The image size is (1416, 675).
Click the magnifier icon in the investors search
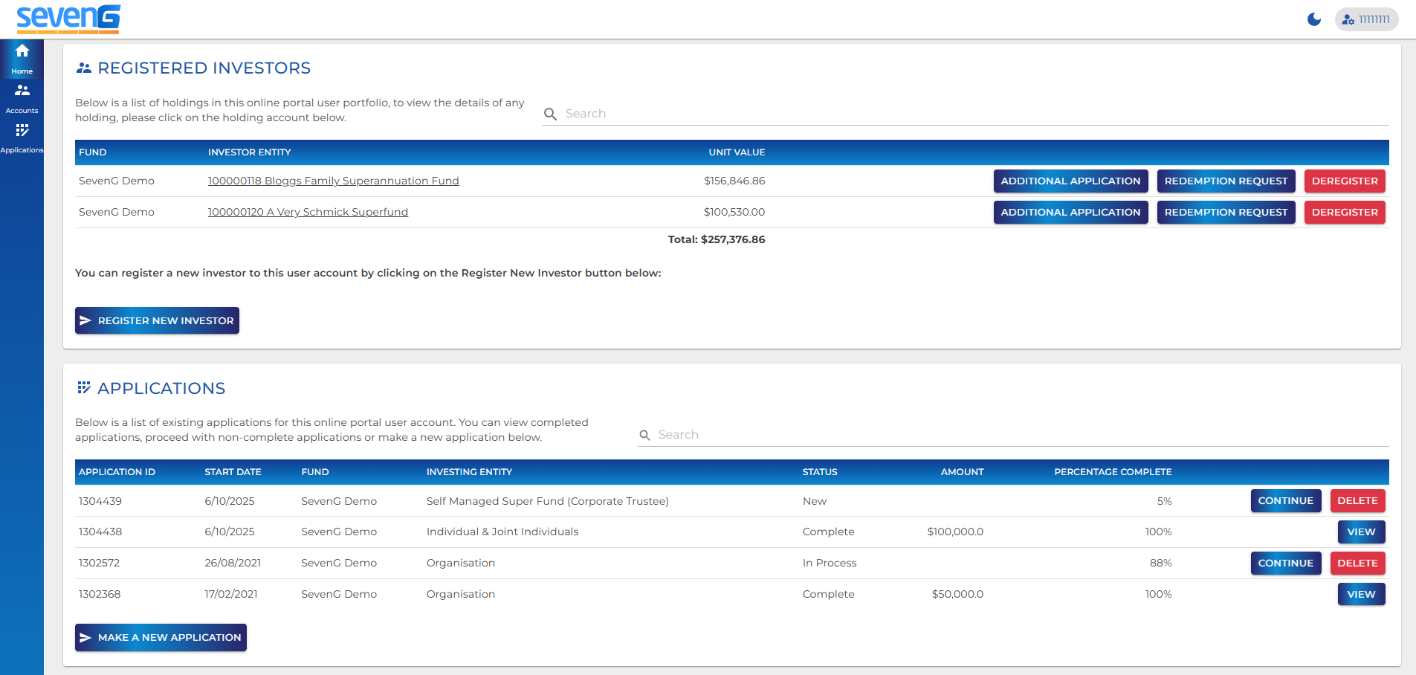tap(550, 114)
